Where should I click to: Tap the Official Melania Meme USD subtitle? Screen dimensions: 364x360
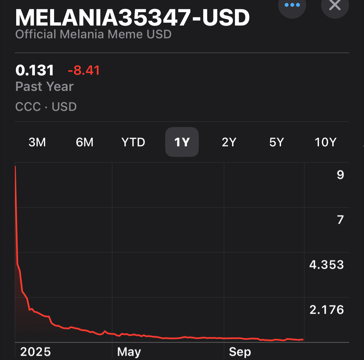(x=93, y=34)
